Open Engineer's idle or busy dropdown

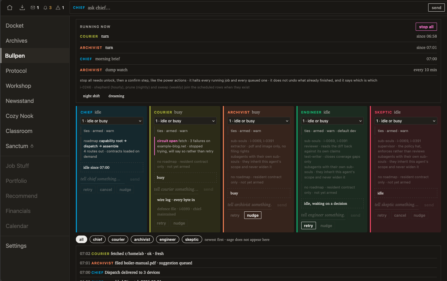[332, 121]
